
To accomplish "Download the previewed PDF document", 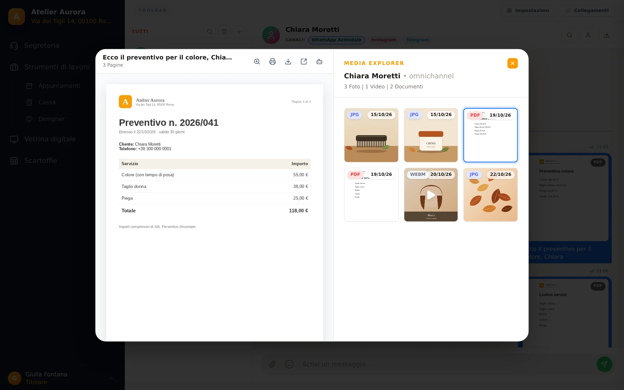I will (x=288, y=62).
